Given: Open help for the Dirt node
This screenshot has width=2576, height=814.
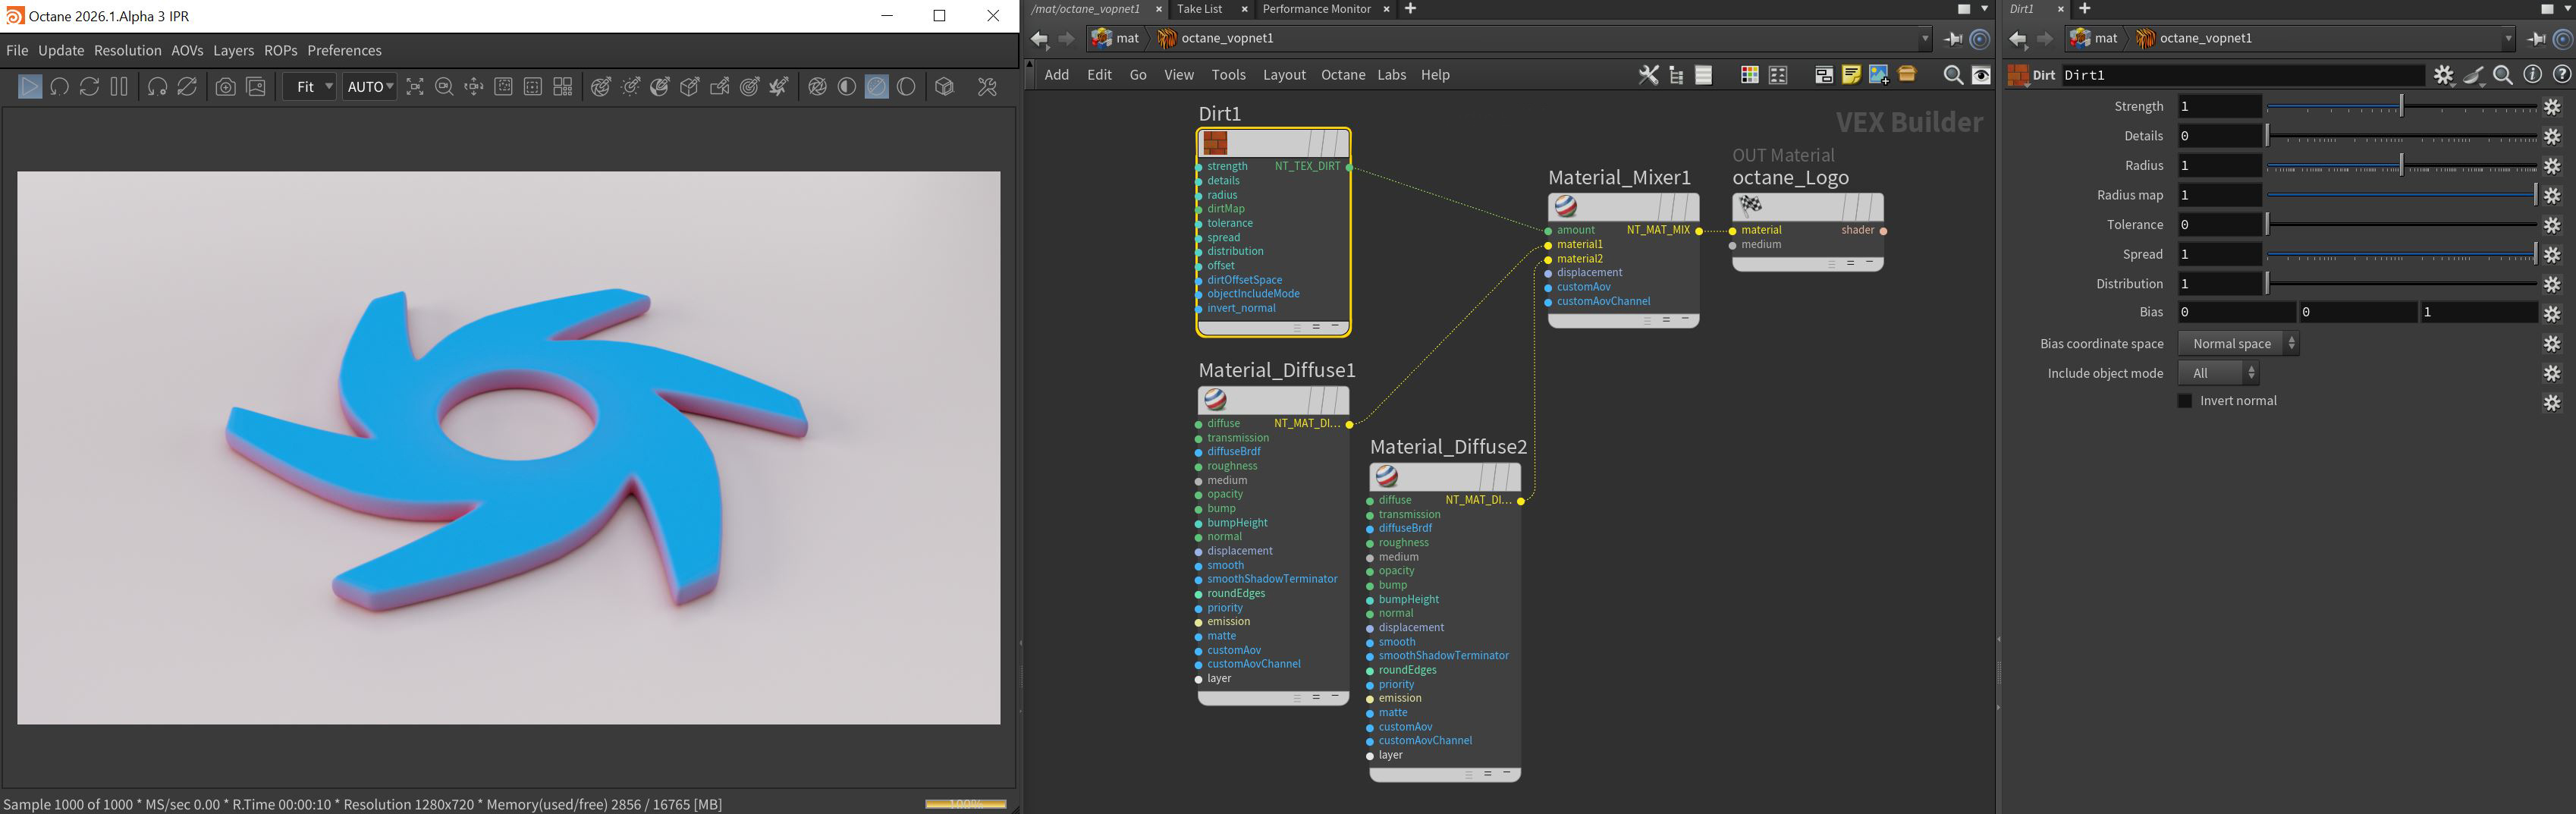Looking at the screenshot, I should click(2561, 75).
